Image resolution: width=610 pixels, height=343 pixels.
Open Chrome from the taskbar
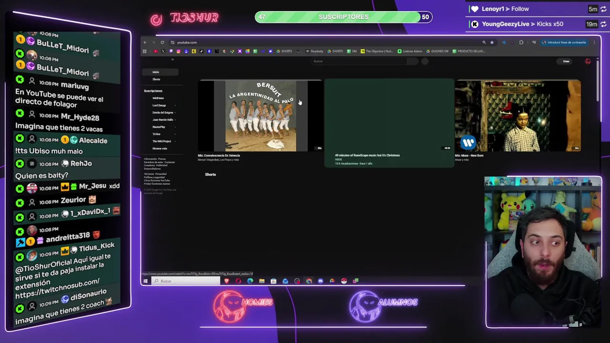click(x=308, y=281)
